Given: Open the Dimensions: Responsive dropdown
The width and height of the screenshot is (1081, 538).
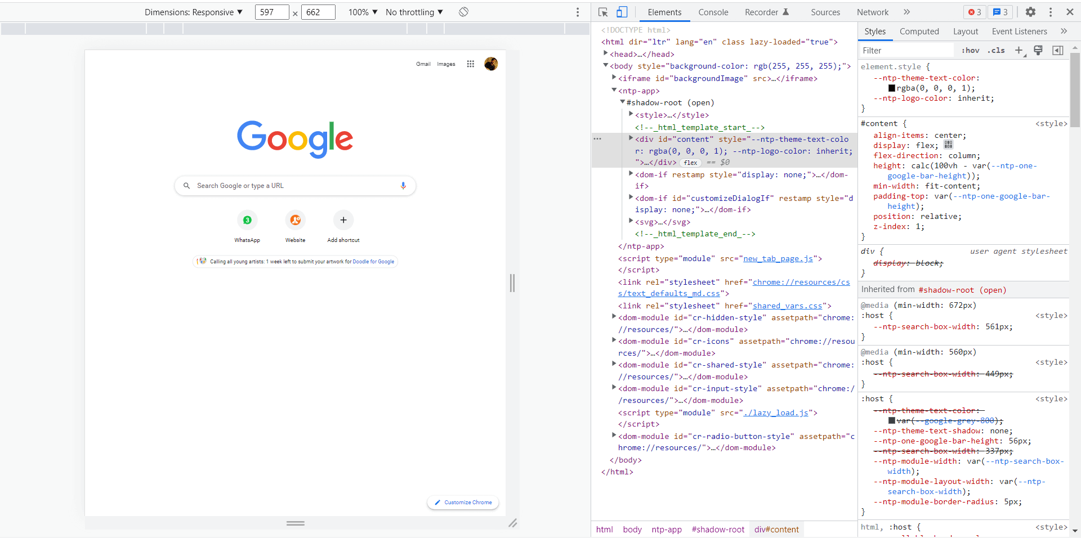Looking at the screenshot, I should coord(194,12).
